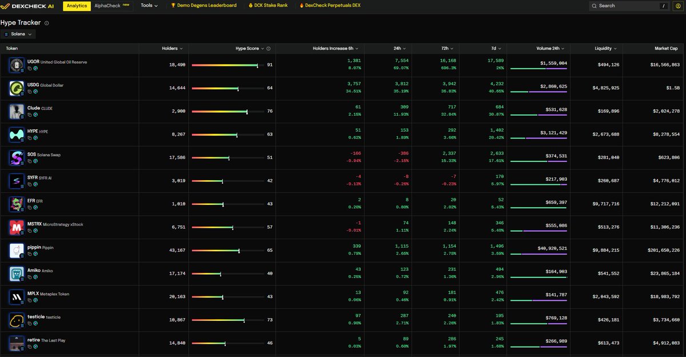Viewport: 686px width, 357px height.
Task: Click the DexCheck AI logo
Action: click(x=27, y=6)
